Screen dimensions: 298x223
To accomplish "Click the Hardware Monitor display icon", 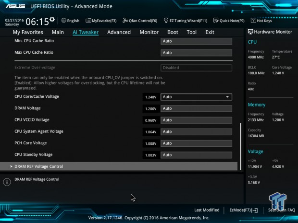I will pos(250,32).
